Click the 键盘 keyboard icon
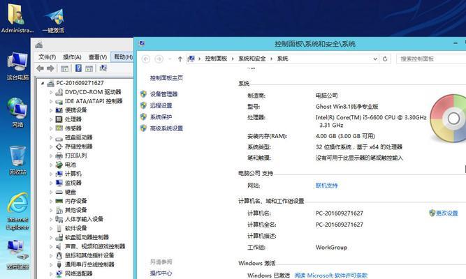This screenshot has height=279, width=466. pos(59,192)
